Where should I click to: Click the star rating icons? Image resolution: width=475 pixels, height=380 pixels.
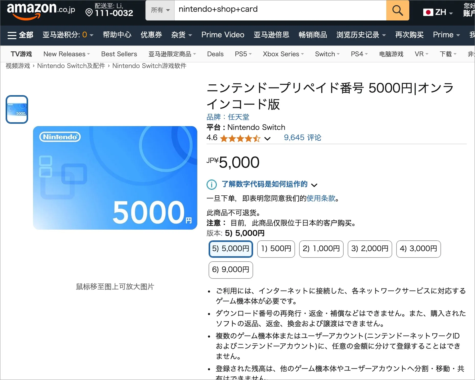[x=240, y=138]
